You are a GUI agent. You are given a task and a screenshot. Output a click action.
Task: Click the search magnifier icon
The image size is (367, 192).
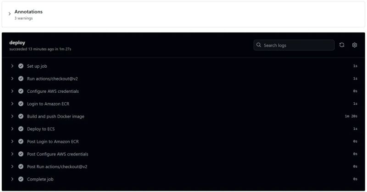coord(259,45)
